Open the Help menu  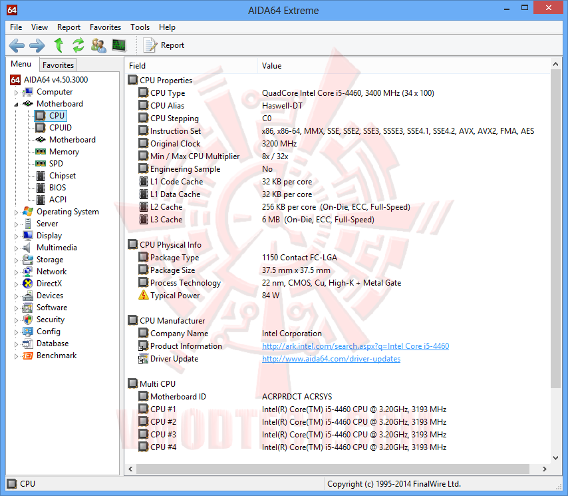(167, 27)
